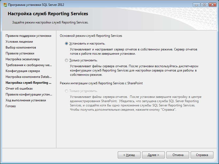Click the SQL Server setup title bar icon

[5, 5]
